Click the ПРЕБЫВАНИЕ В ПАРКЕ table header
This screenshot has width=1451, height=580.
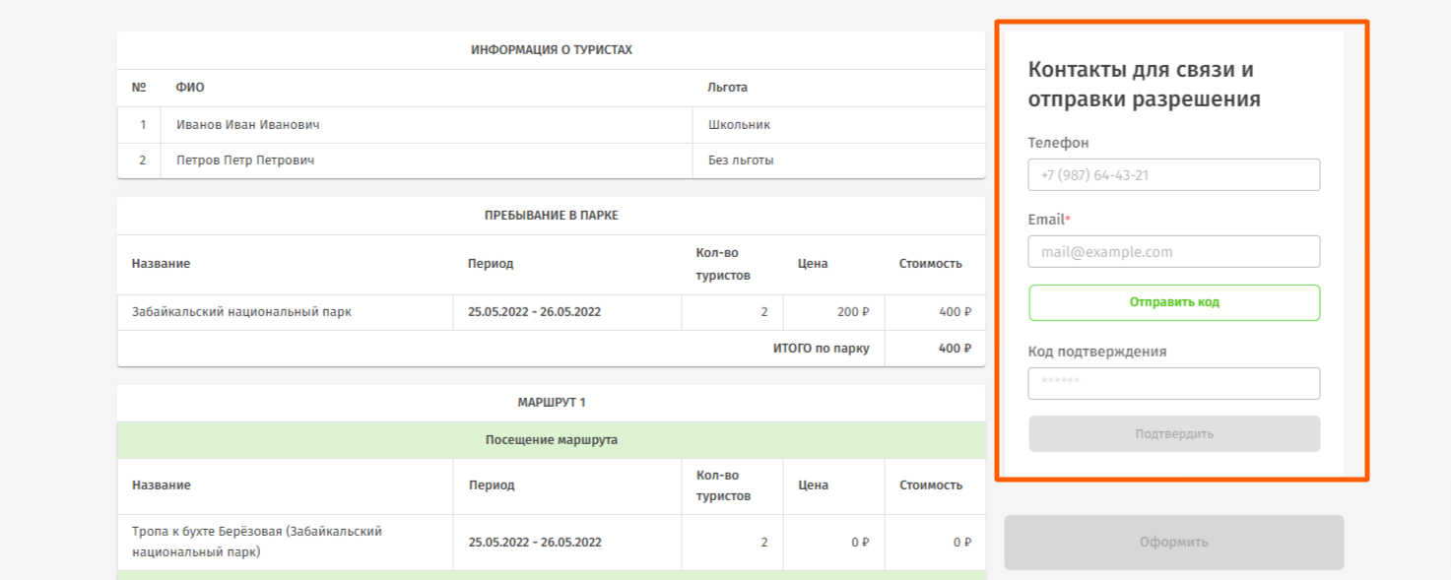(551, 216)
